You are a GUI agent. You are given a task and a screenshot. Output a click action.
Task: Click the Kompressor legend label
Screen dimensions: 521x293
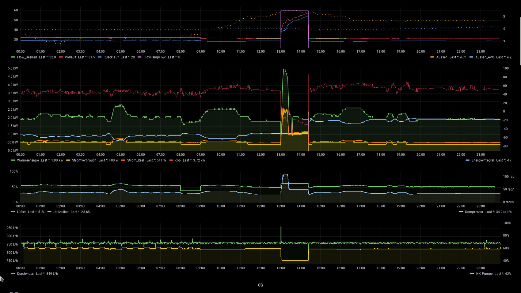click(474, 212)
